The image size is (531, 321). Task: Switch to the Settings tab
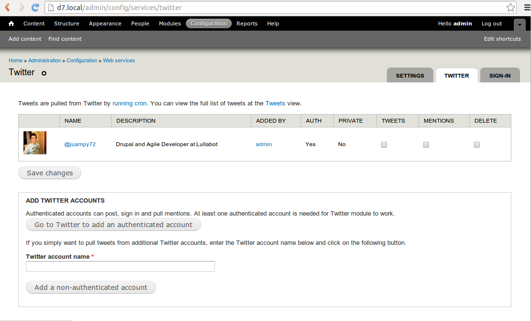410,75
